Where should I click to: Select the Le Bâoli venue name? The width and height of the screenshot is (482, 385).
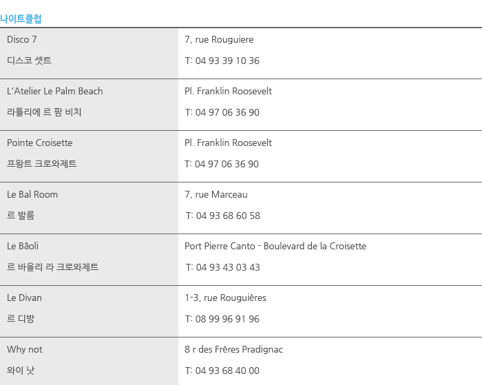(x=23, y=247)
